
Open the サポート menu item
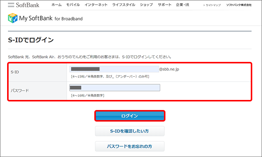point(165,5)
